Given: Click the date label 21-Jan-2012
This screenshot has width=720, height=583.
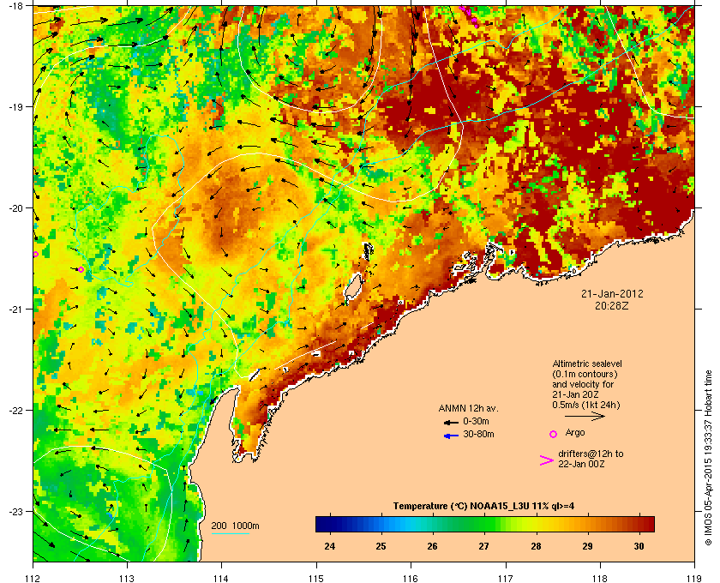Looking at the screenshot, I should click(612, 293).
